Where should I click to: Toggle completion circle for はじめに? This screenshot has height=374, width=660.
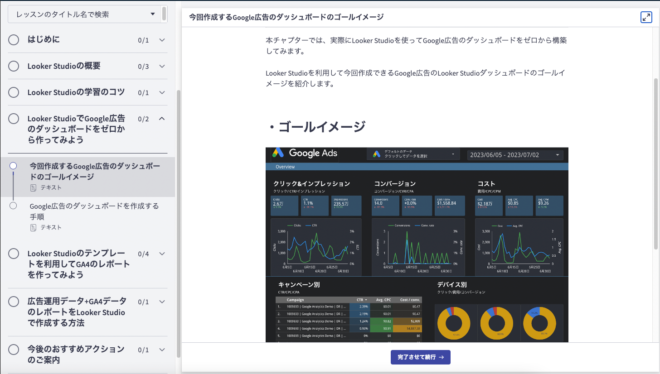[x=14, y=40]
